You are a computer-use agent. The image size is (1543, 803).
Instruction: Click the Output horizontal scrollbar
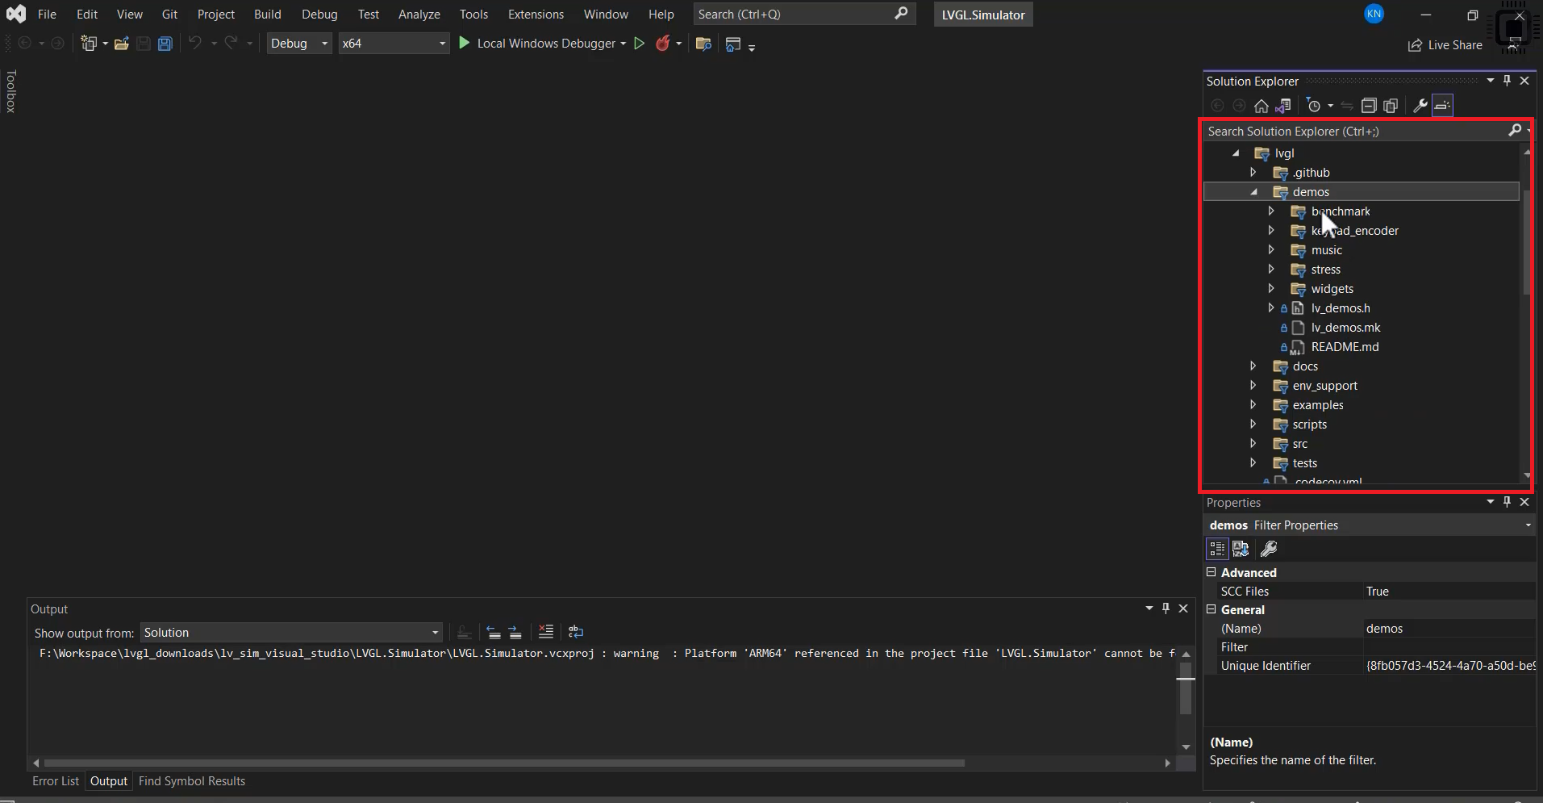(504, 763)
